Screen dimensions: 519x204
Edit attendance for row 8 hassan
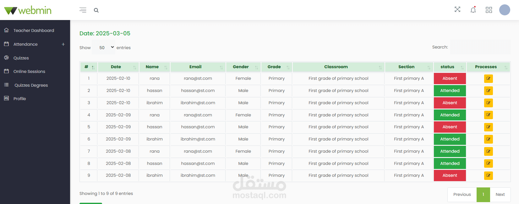pyautogui.click(x=489, y=163)
